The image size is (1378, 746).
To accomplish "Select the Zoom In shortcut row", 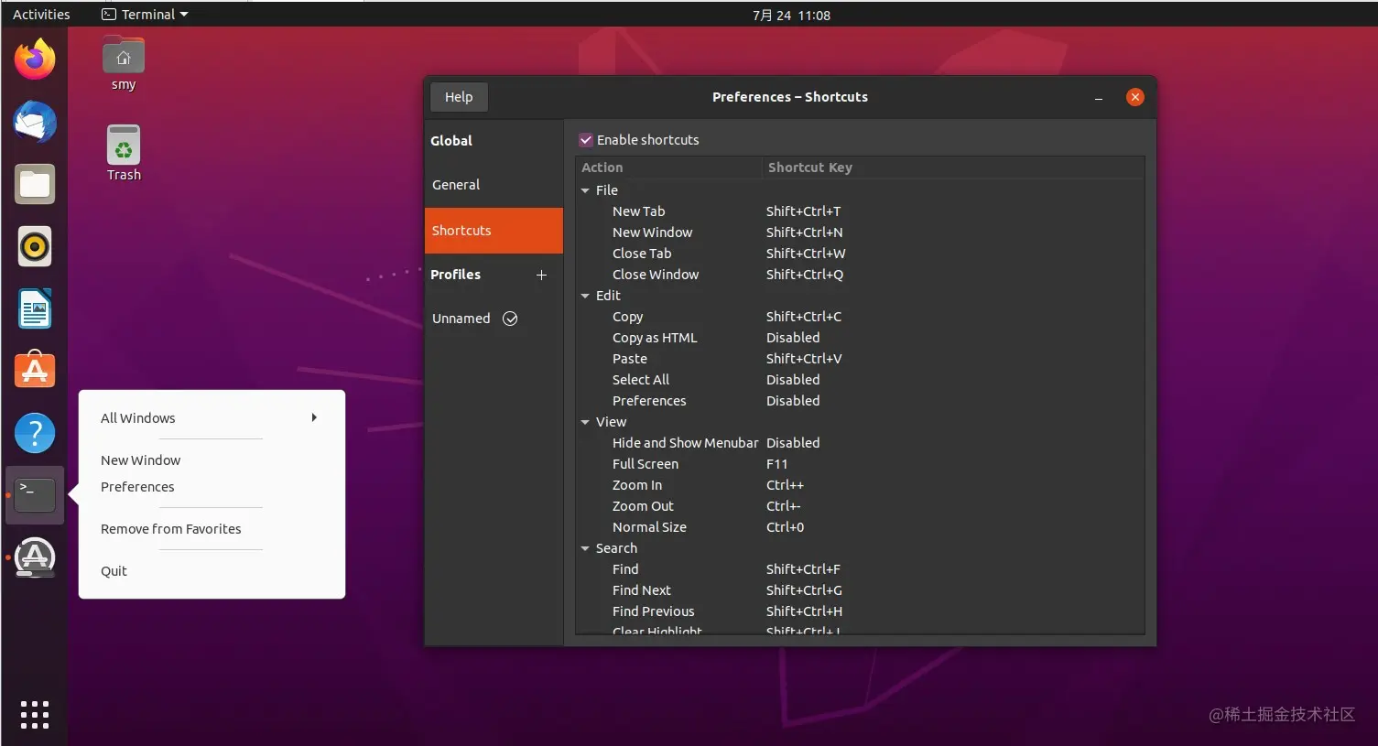I will [860, 485].
